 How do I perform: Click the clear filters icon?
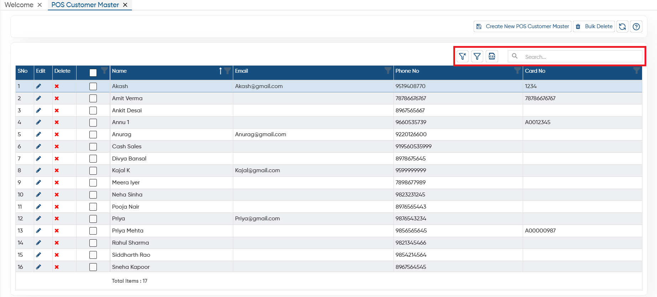(x=463, y=56)
